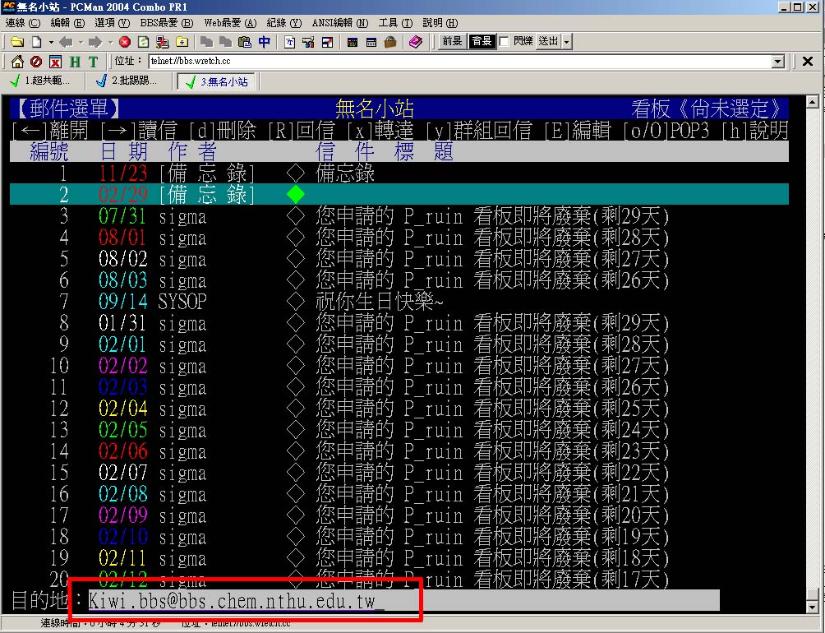Expand the 送出 dropdown arrow

pyautogui.click(x=566, y=42)
